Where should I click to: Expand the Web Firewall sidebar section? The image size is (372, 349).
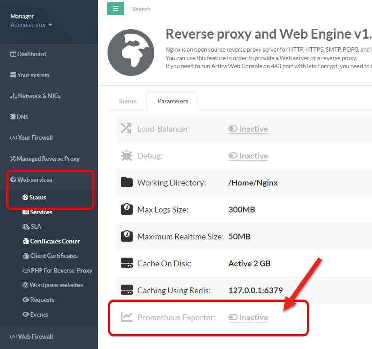35,336
